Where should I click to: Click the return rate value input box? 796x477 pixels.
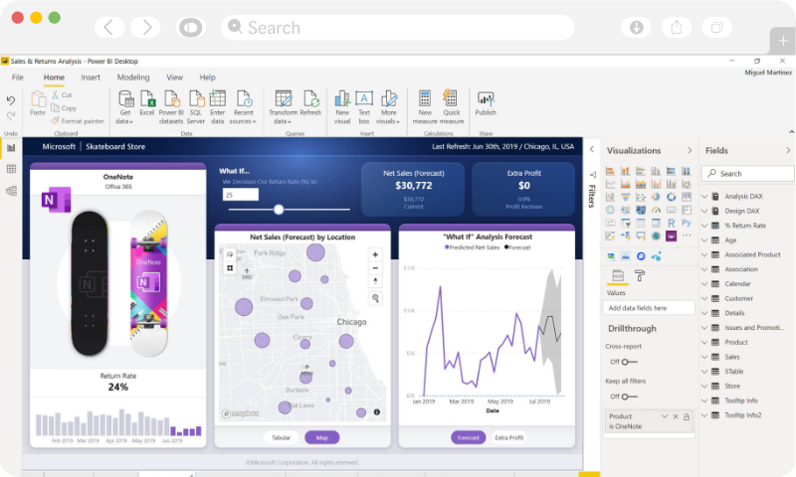[241, 195]
